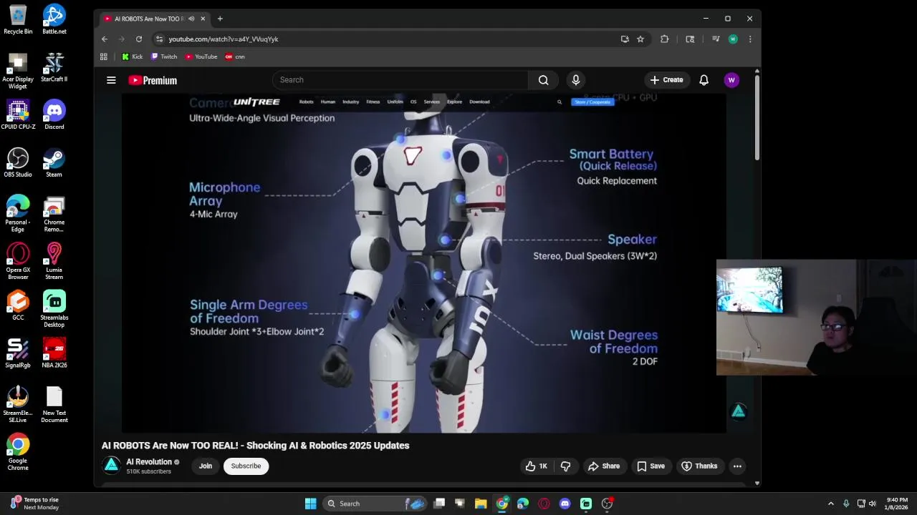Close the AI ROBOTS tab
The image size is (917, 515).
coord(203,19)
